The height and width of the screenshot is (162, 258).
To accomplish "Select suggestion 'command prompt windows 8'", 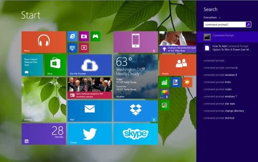I will 220,75.
